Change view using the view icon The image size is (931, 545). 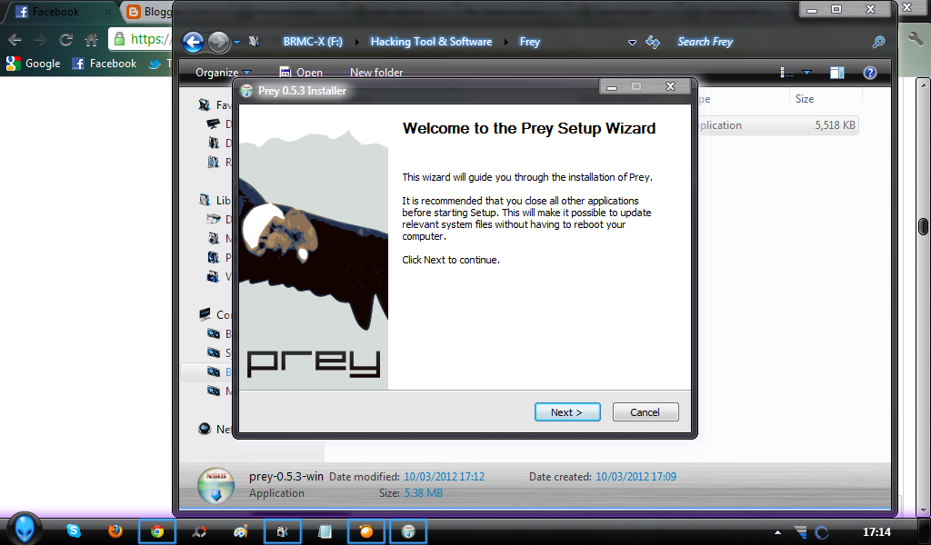[x=786, y=73]
